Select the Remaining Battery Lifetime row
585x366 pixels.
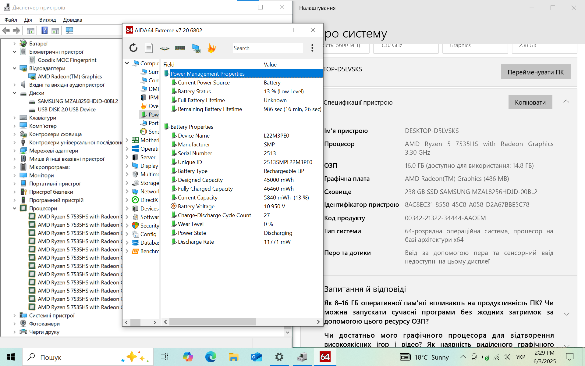point(243,109)
